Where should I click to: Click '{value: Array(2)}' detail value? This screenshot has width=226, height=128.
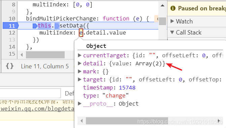tap(137, 64)
